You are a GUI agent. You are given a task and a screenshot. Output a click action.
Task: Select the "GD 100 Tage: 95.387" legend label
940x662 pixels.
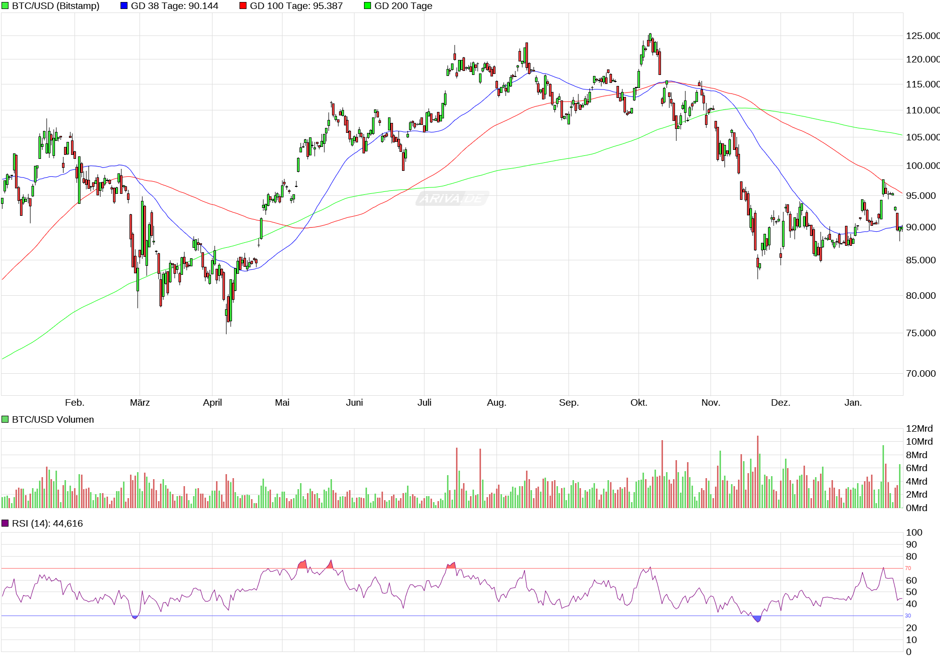point(296,6)
